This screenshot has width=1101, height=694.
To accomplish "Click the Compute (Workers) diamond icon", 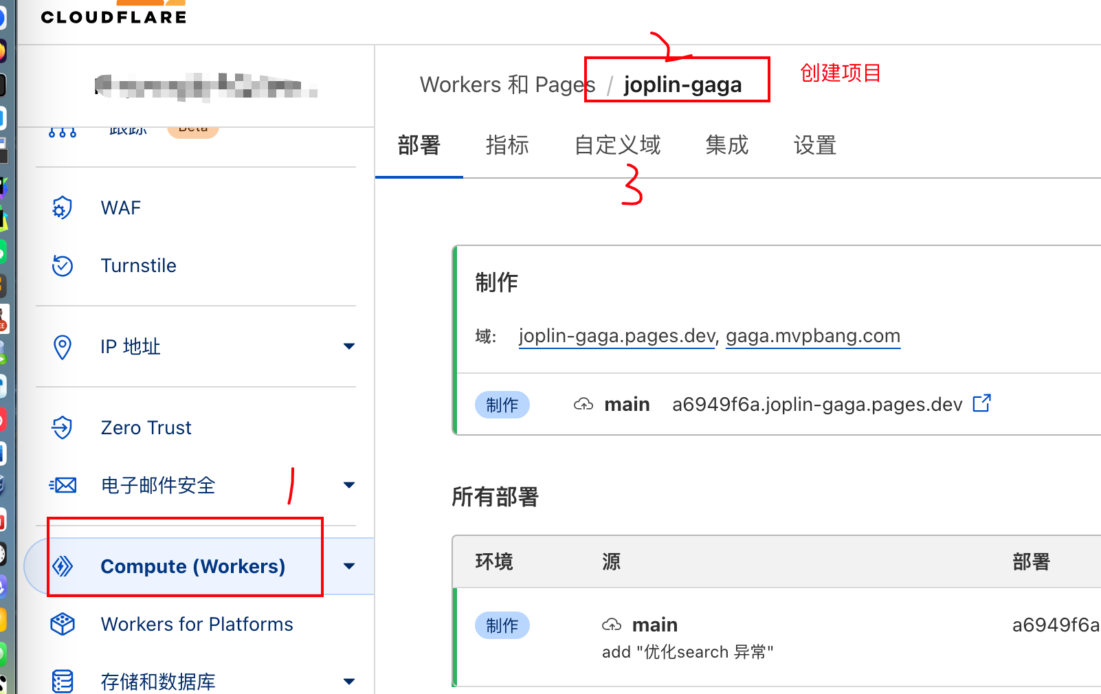I will tap(63, 566).
